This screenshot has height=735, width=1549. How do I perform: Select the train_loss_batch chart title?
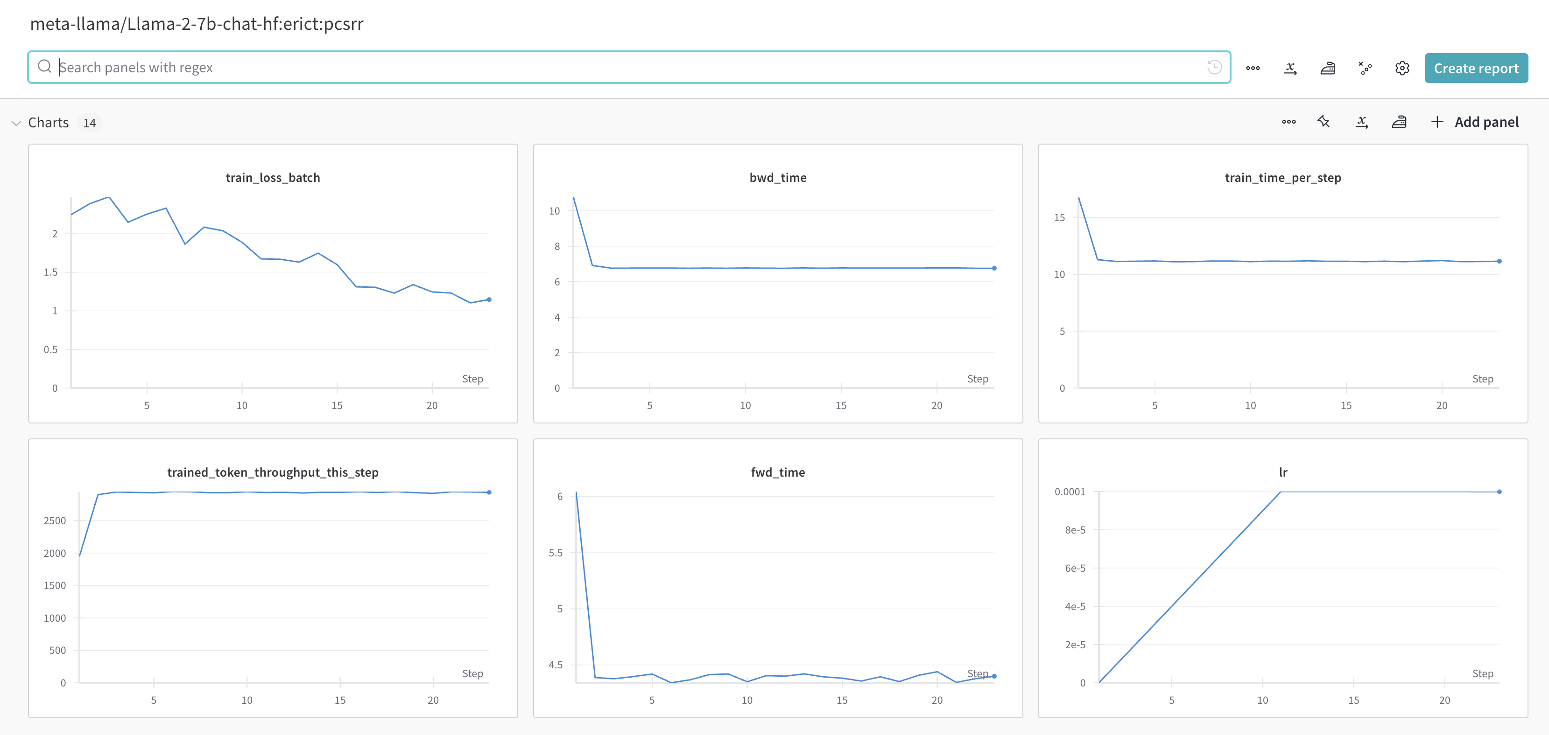(x=273, y=178)
